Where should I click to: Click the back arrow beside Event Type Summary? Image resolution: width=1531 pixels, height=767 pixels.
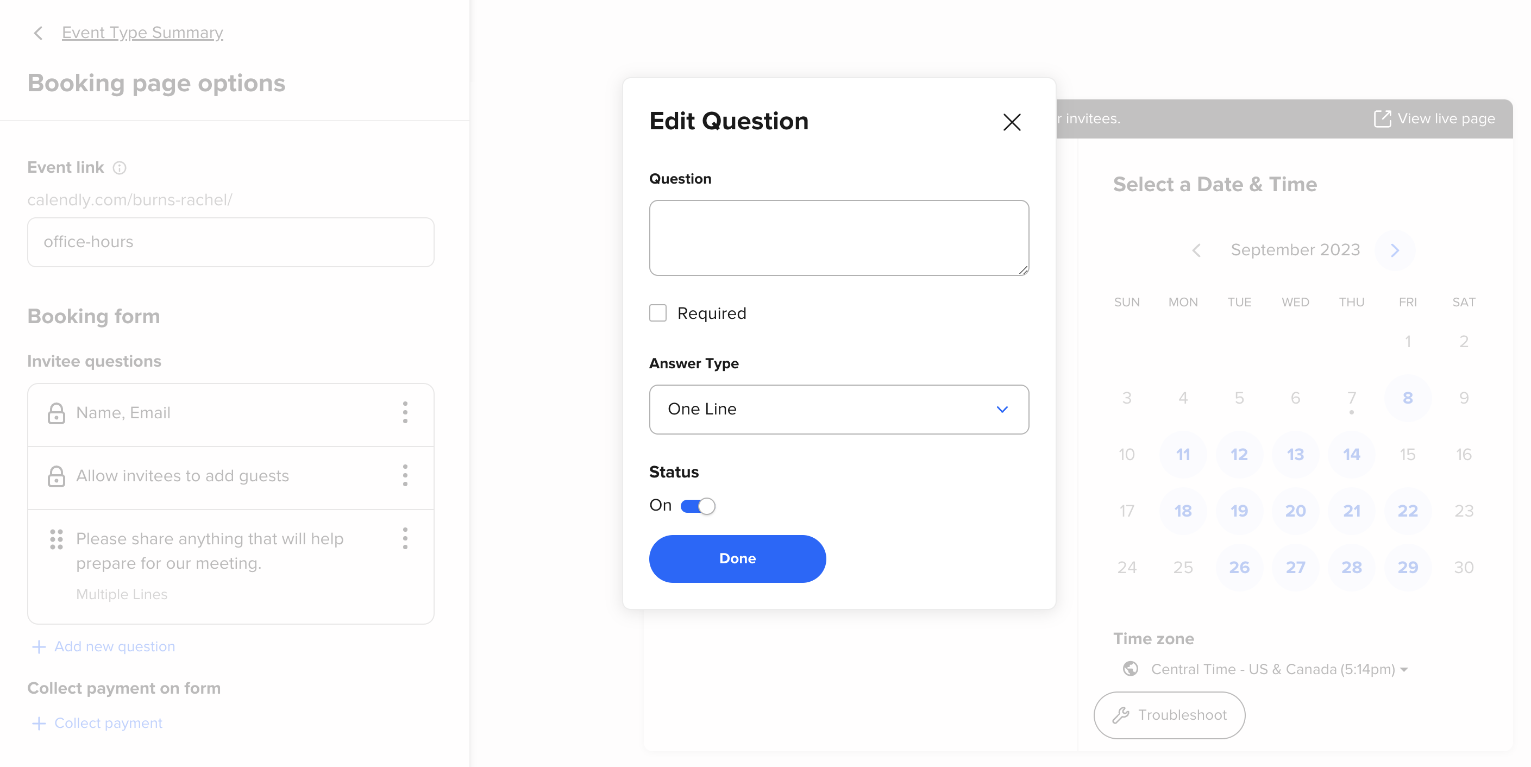[x=38, y=33]
